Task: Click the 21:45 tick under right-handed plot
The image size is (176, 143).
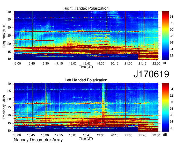Action: point(142,63)
